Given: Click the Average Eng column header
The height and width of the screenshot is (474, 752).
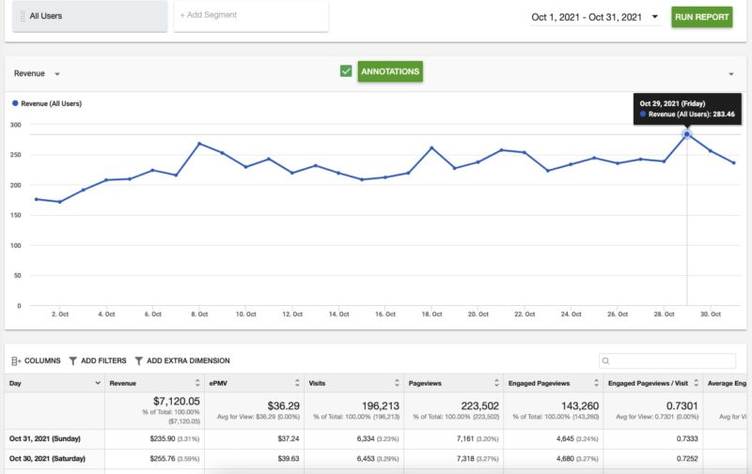Looking at the screenshot, I should [x=727, y=383].
